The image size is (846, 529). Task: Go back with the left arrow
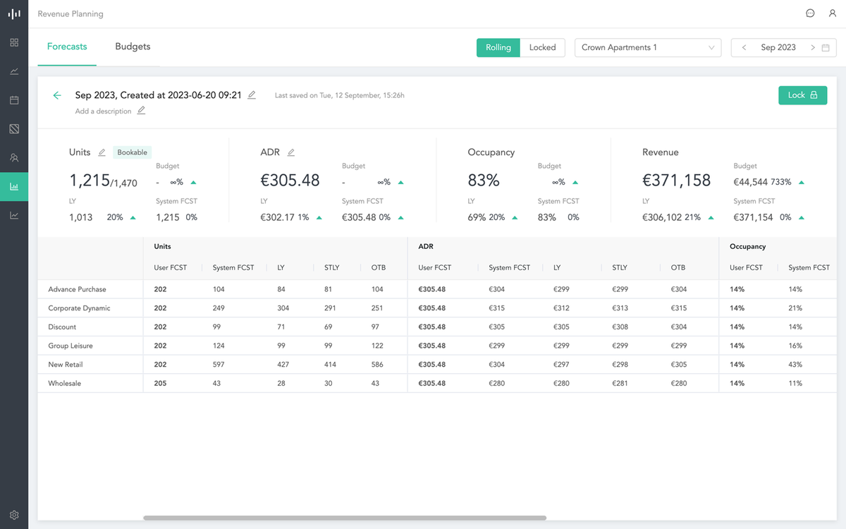tap(57, 95)
